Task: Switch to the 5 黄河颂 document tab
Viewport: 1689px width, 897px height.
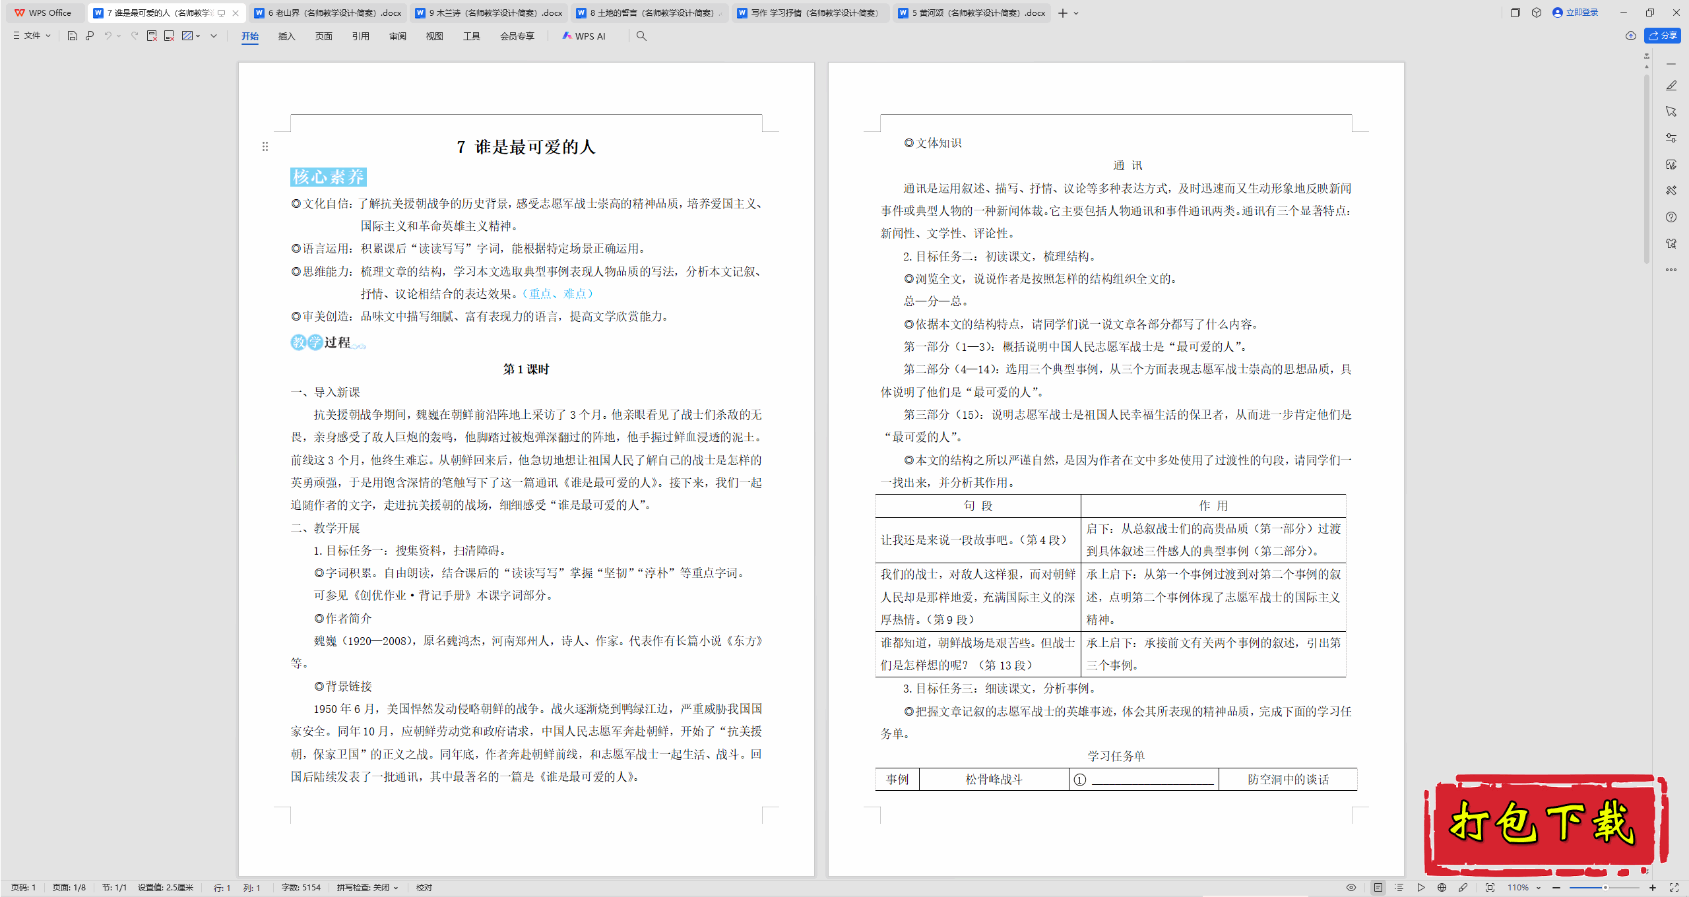Action: 972,13
